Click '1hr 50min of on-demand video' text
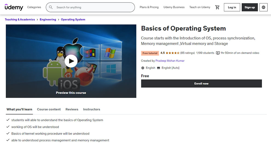 coord(240,53)
